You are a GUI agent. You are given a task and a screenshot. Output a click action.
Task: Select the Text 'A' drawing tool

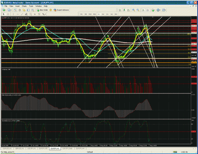[35, 14]
